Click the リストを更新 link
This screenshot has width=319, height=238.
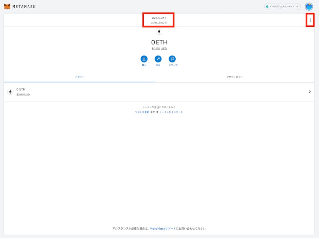tap(142, 112)
